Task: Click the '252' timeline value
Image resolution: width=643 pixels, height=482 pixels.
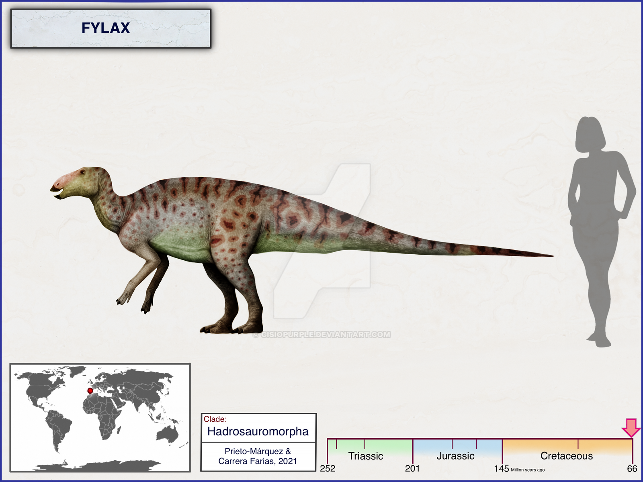Action: point(328,468)
